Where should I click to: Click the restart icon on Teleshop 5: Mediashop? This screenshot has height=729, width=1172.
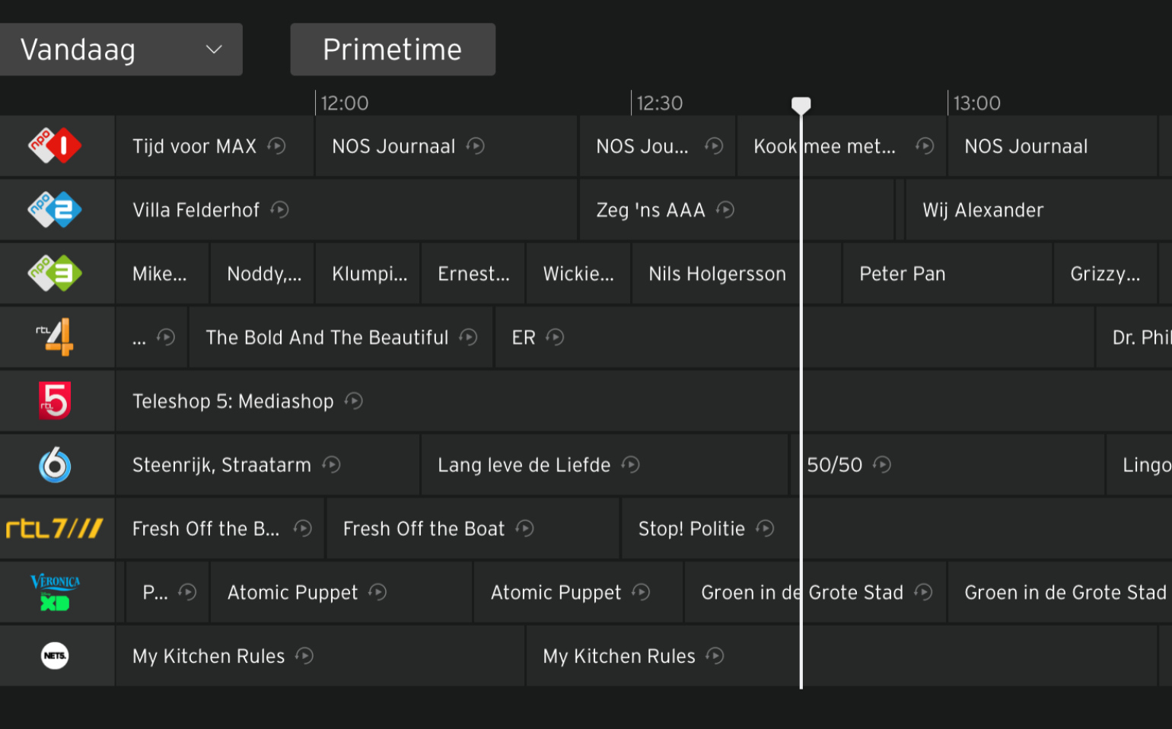[353, 400]
